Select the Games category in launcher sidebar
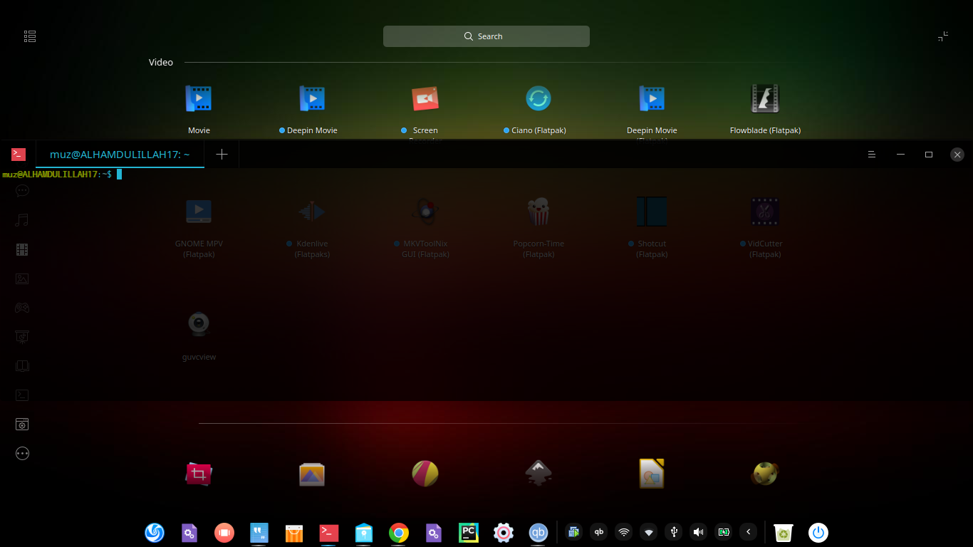This screenshot has width=973, height=547. tap(21, 307)
